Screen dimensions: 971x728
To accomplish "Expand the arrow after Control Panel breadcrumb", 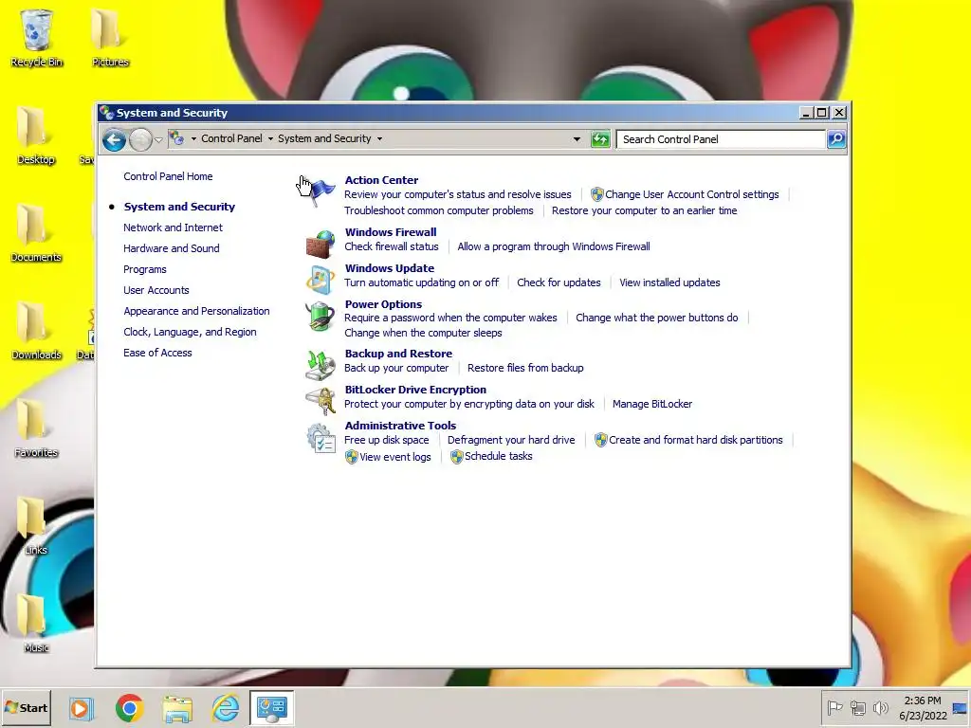I will (270, 138).
